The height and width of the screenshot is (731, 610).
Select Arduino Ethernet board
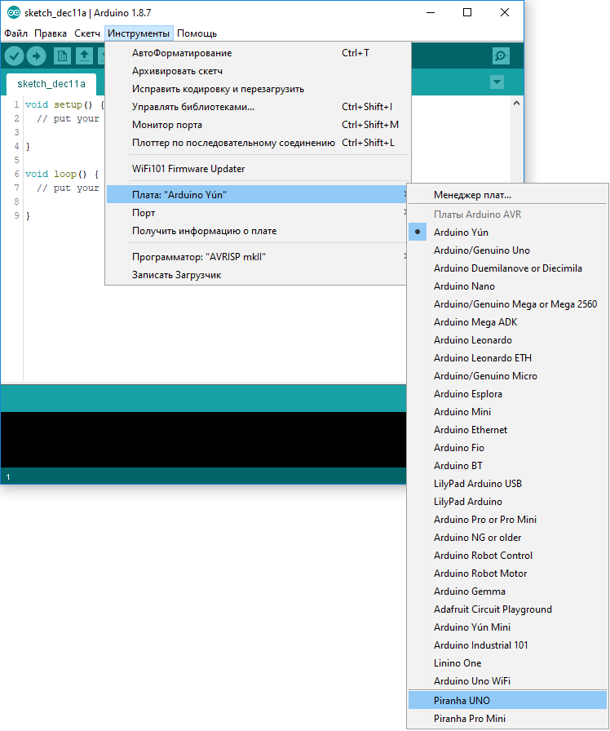pos(507,430)
